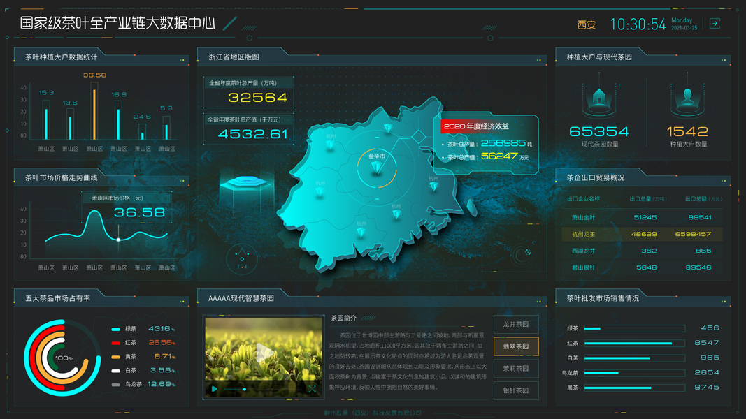Viewport: 746px width, 419px height.
Task: Click the 银针茶园 button
Action: (515, 390)
